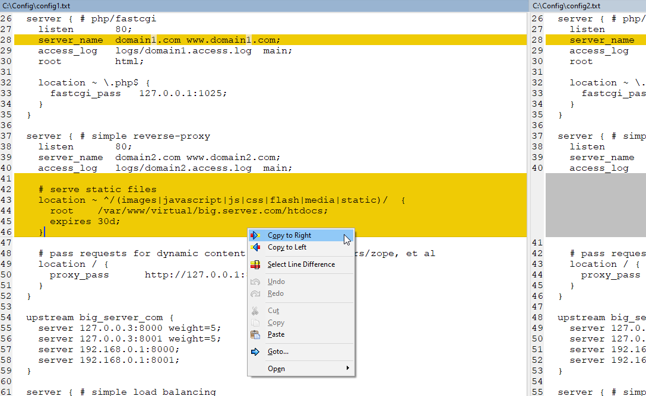Click the Select Line Difference icon
This screenshot has height=396, width=646.
coord(255,264)
